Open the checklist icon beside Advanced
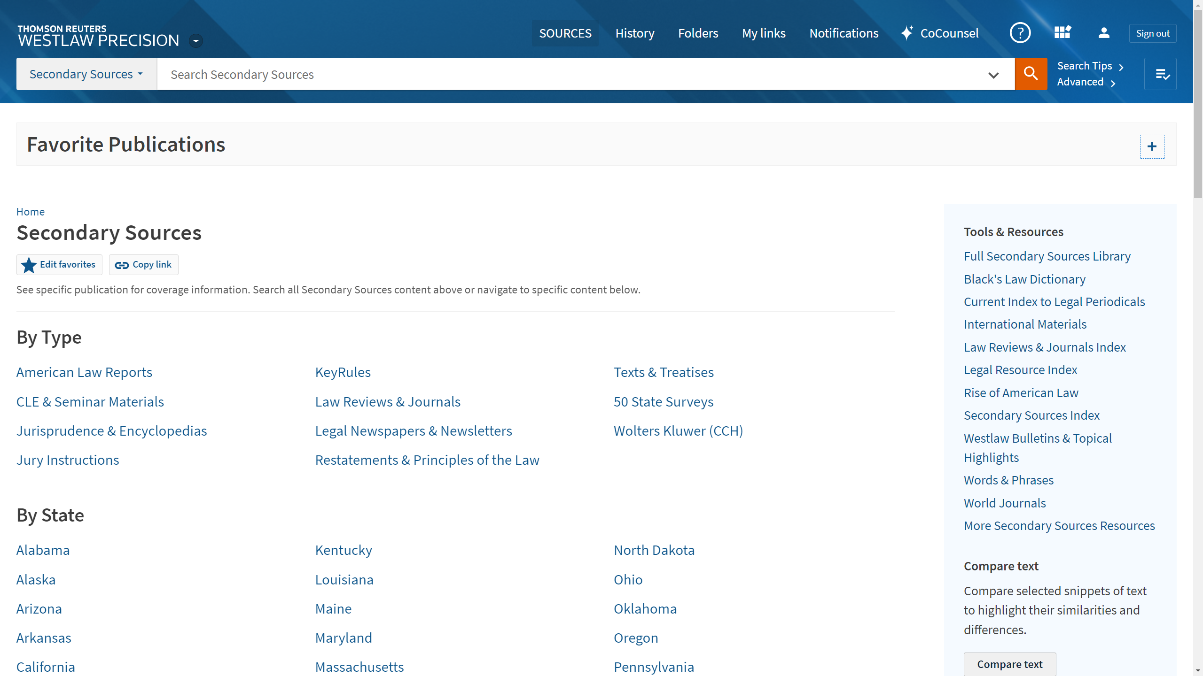The width and height of the screenshot is (1203, 676). tap(1160, 74)
